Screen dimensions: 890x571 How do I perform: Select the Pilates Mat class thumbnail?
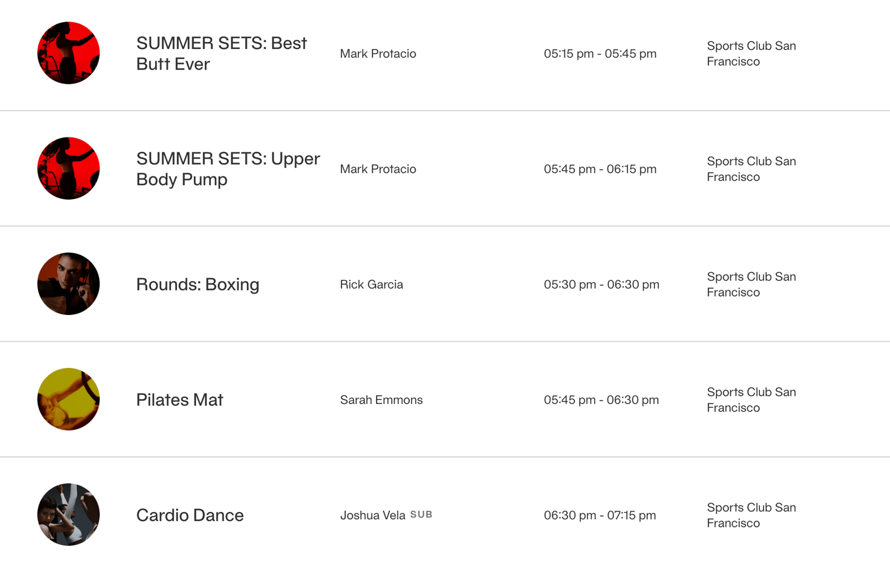(x=68, y=399)
